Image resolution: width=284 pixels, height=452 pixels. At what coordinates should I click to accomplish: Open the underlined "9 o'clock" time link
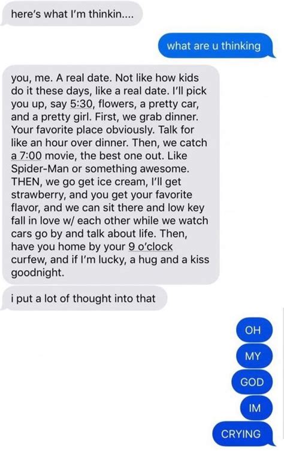tap(150, 247)
